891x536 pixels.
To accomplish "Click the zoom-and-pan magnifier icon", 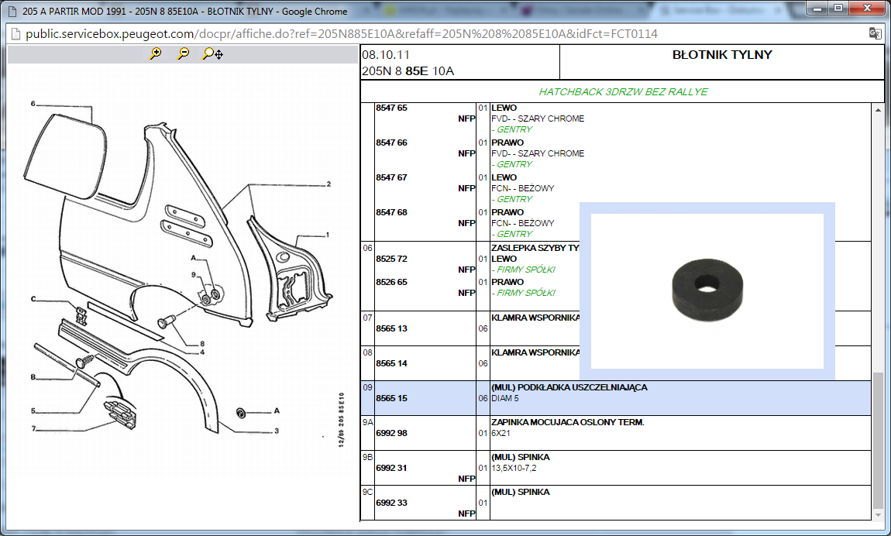I will point(212,54).
